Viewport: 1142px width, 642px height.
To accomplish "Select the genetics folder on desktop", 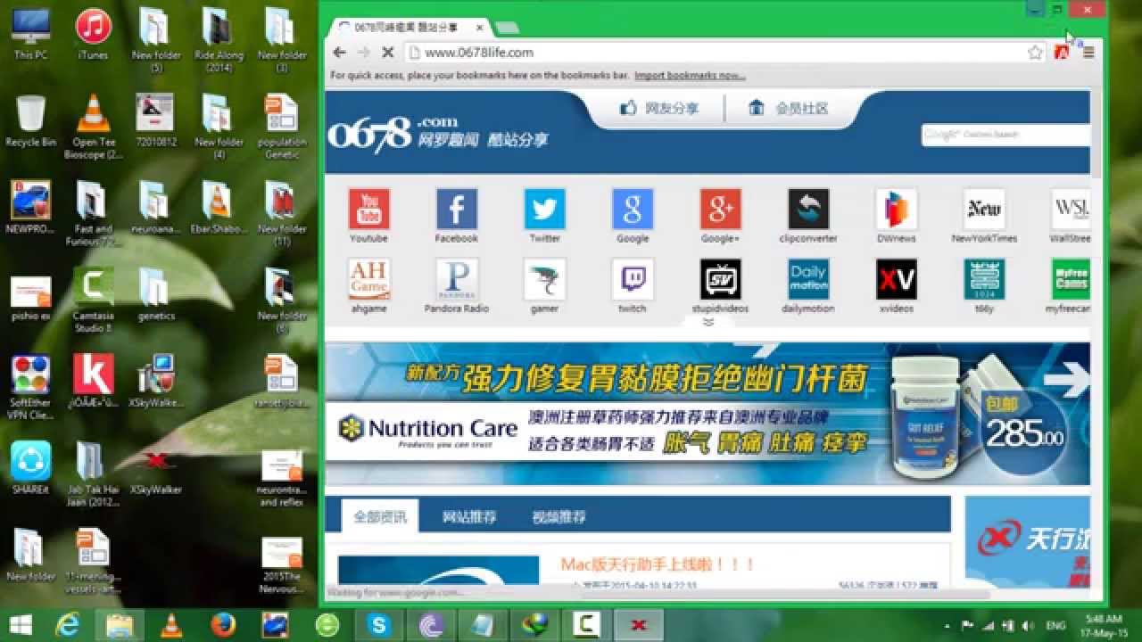I will pyautogui.click(x=155, y=294).
